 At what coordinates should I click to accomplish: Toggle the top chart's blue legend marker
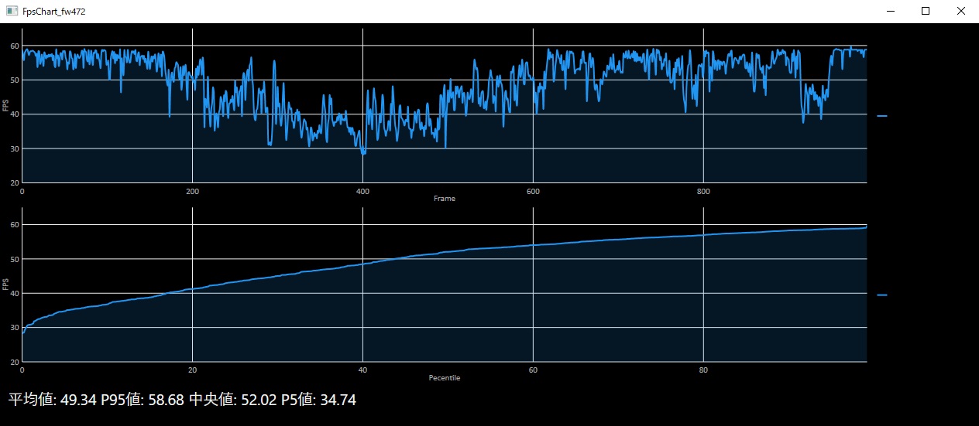[881, 116]
